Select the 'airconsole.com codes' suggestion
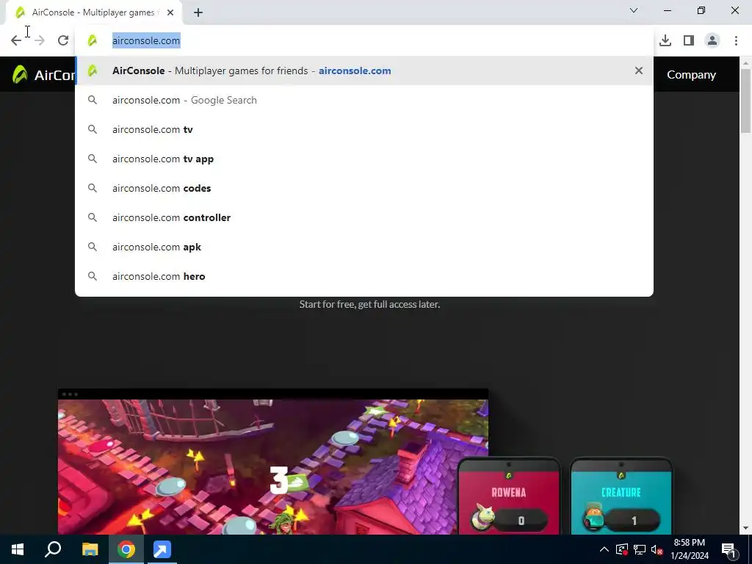This screenshot has width=752, height=564. (x=364, y=188)
